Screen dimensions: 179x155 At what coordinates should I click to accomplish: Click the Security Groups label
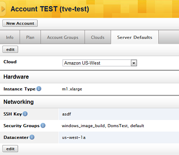(21, 126)
